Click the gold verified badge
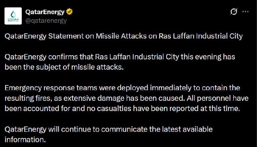Image resolution: width=257 pixels, height=147 pixels. coord(69,12)
